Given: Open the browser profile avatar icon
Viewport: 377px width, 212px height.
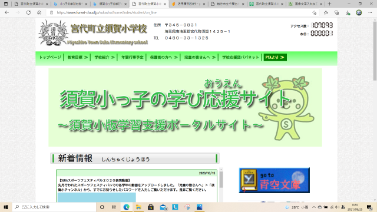Looking at the screenshot, I should (x=359, y=13).
